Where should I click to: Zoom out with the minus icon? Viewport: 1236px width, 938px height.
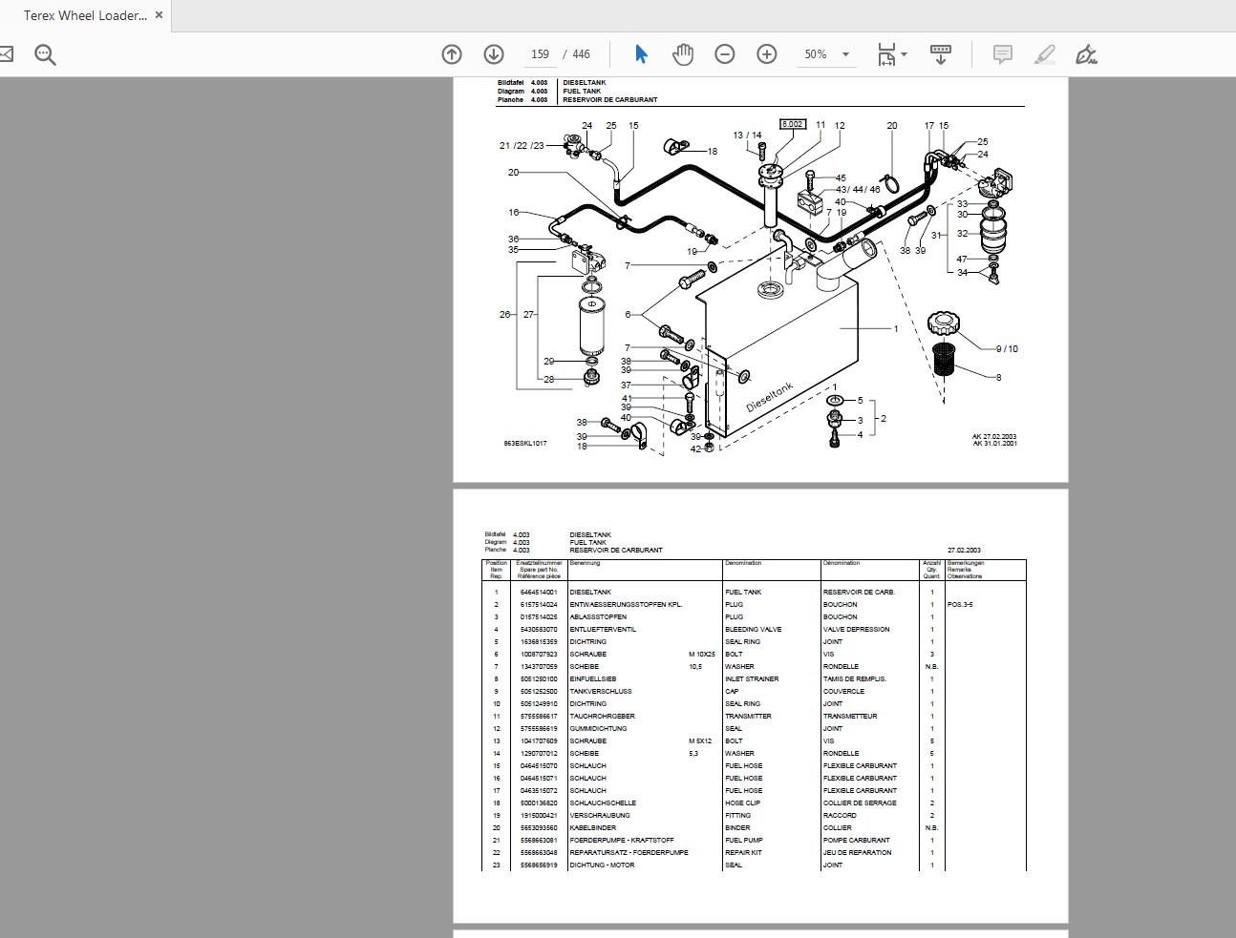point(725,54)
